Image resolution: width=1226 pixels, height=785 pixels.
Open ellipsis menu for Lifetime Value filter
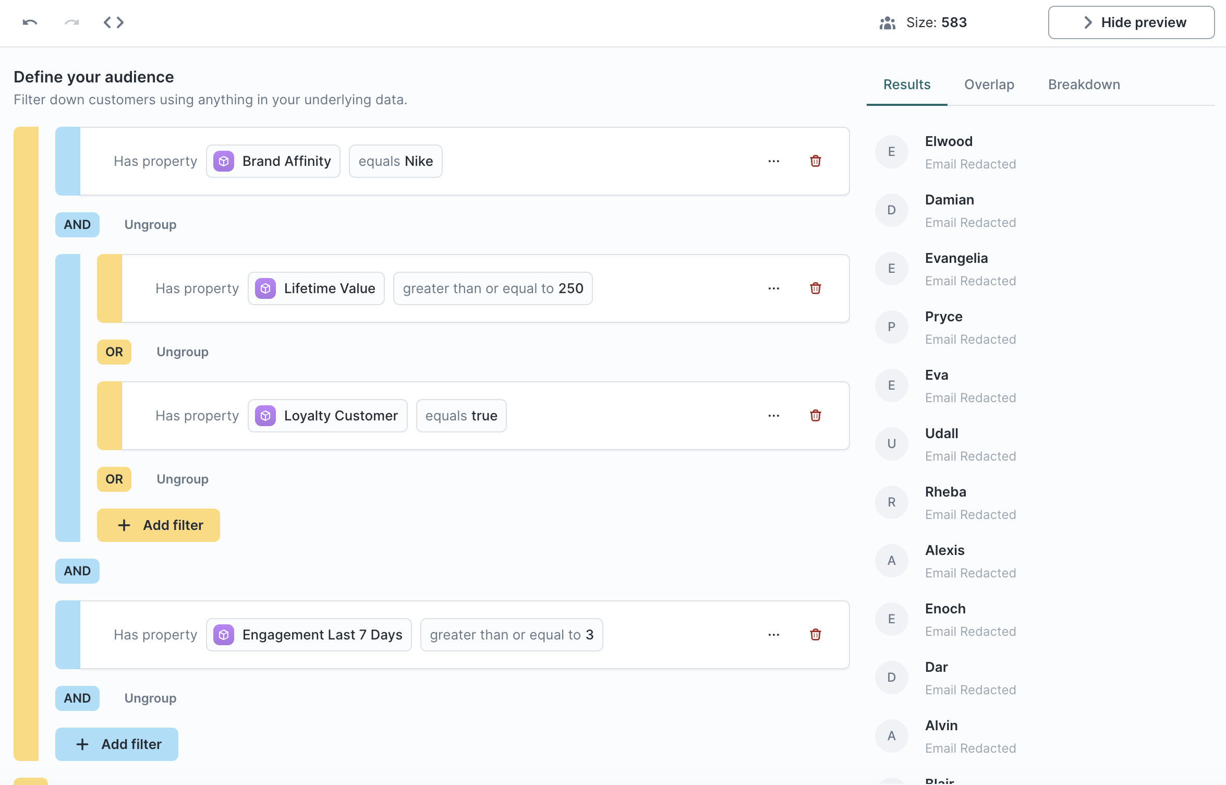(x=774, y=288)
